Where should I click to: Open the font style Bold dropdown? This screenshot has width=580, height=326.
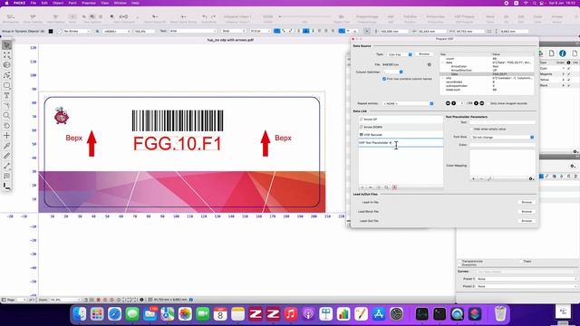click(234, 32)
